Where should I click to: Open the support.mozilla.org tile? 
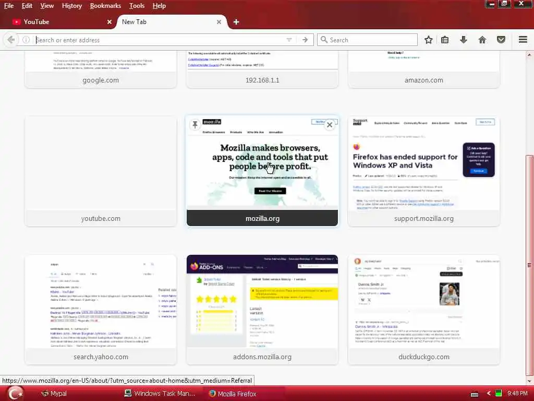pyautogui.click(x=423, y=171)
